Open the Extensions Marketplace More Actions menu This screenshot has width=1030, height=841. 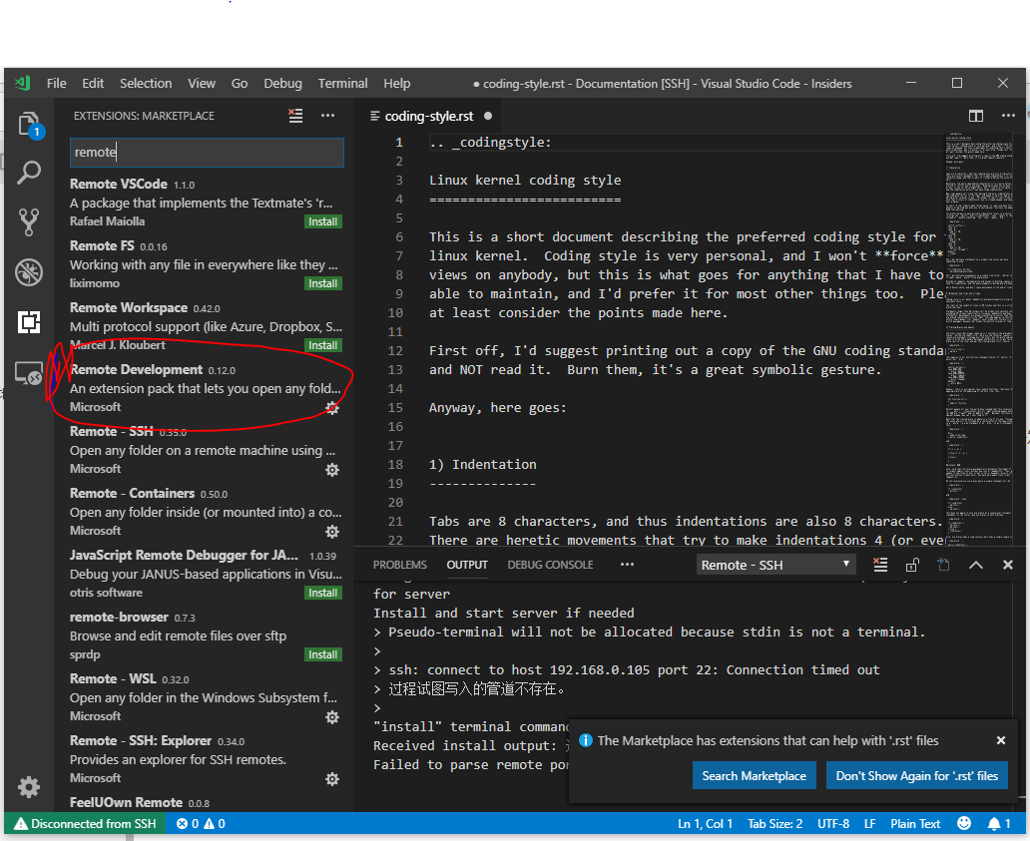coord(328,116)
